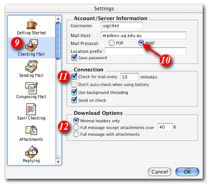211x187 pixels.
Task: Select the Spell Checking checklist icon
Action: coord(31,109)
